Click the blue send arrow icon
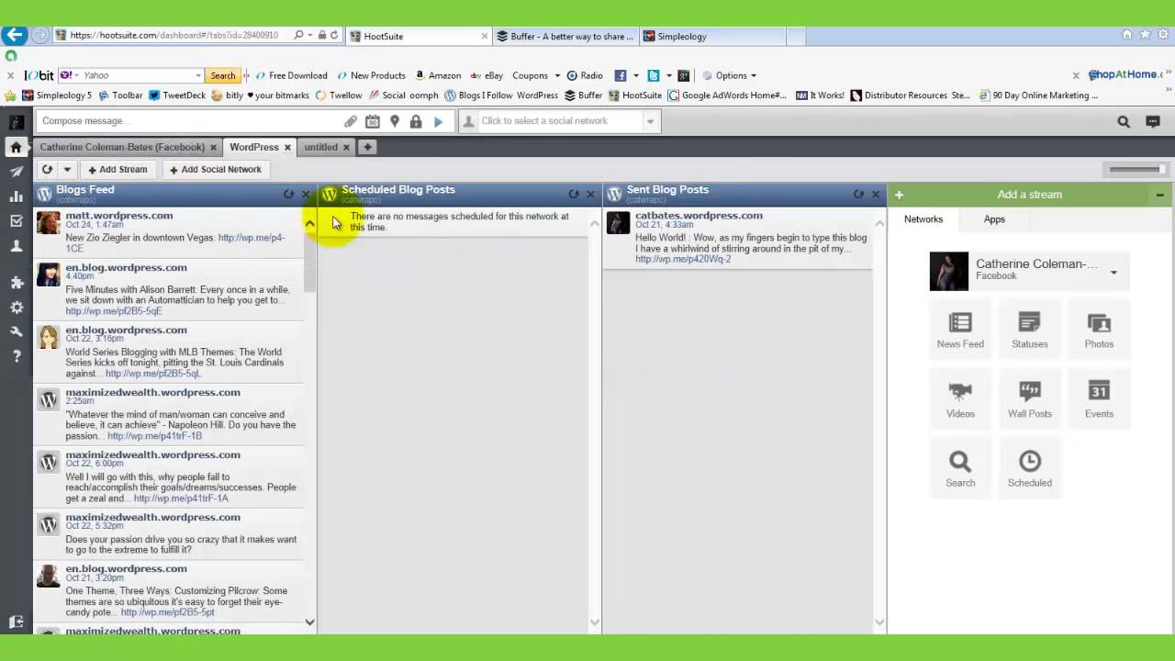 pyautogui.click(x=438, y=121)
